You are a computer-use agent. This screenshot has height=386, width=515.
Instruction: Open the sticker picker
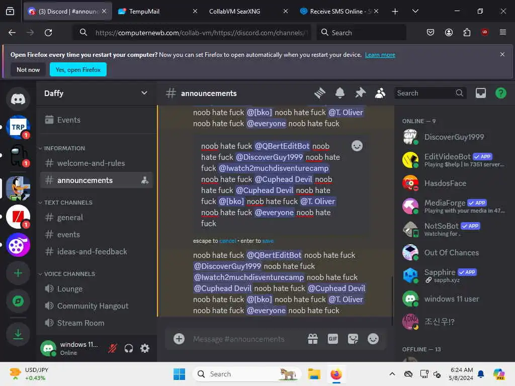(x=353, y=339)
